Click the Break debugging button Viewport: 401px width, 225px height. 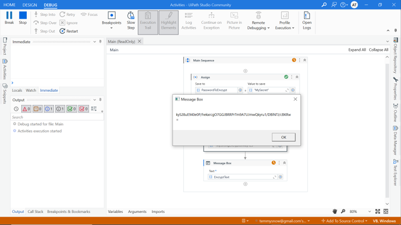coord(9,18)
